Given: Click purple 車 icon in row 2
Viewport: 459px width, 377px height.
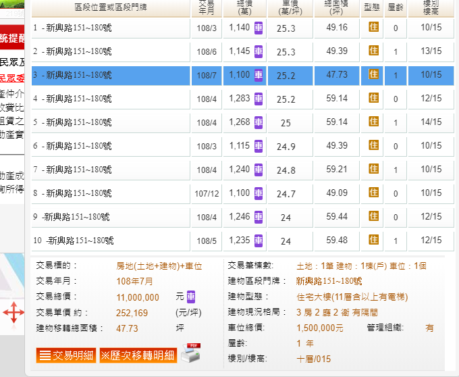Looking at the screenshot, I should pyautogui.click(x=258, y=51).
